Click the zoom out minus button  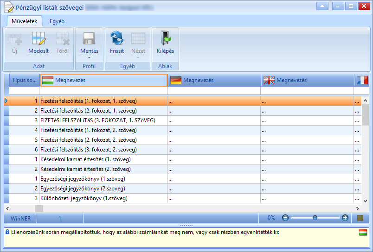pyautogui.click(x=285, y=218)
